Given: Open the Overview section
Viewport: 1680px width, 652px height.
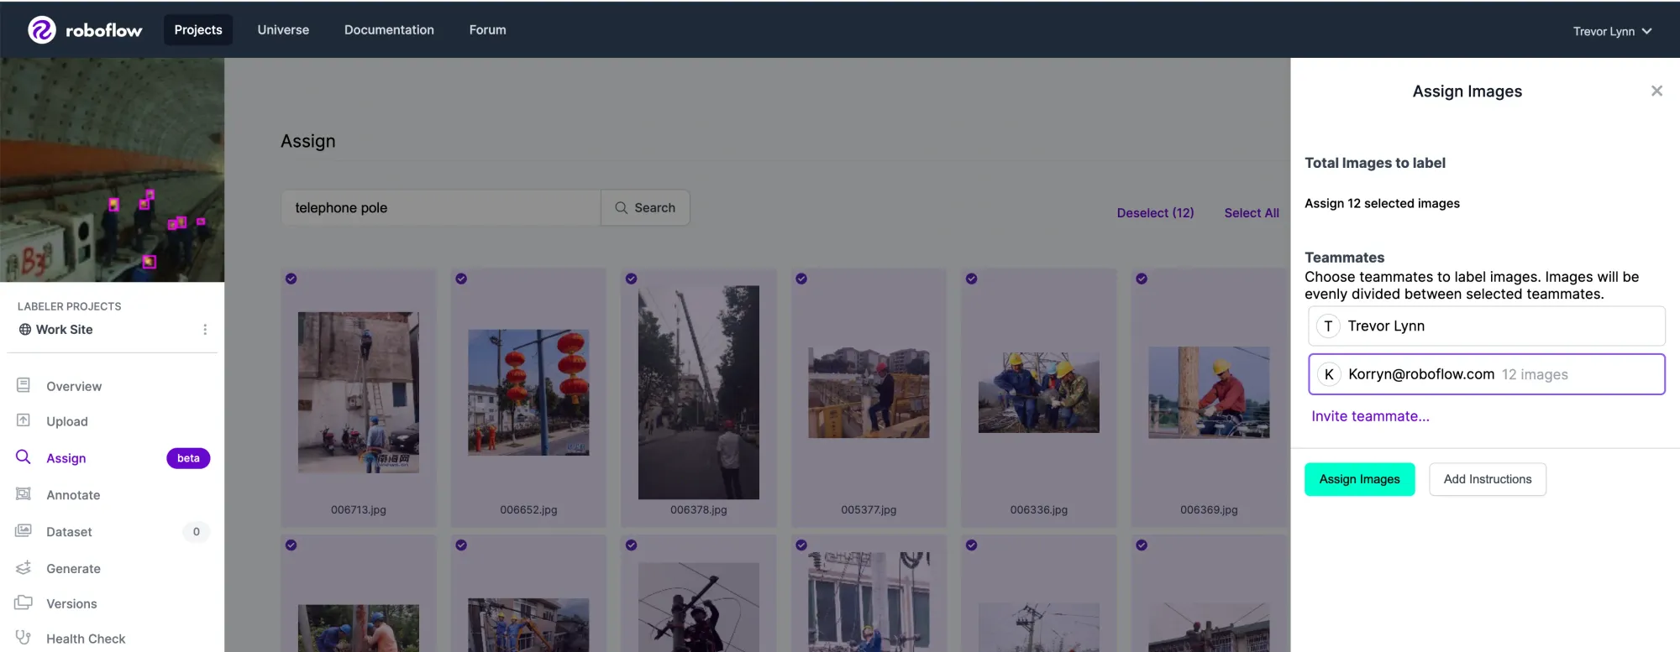Looking at the screenshot, I should pyautogui.click(x=74, y=386).
